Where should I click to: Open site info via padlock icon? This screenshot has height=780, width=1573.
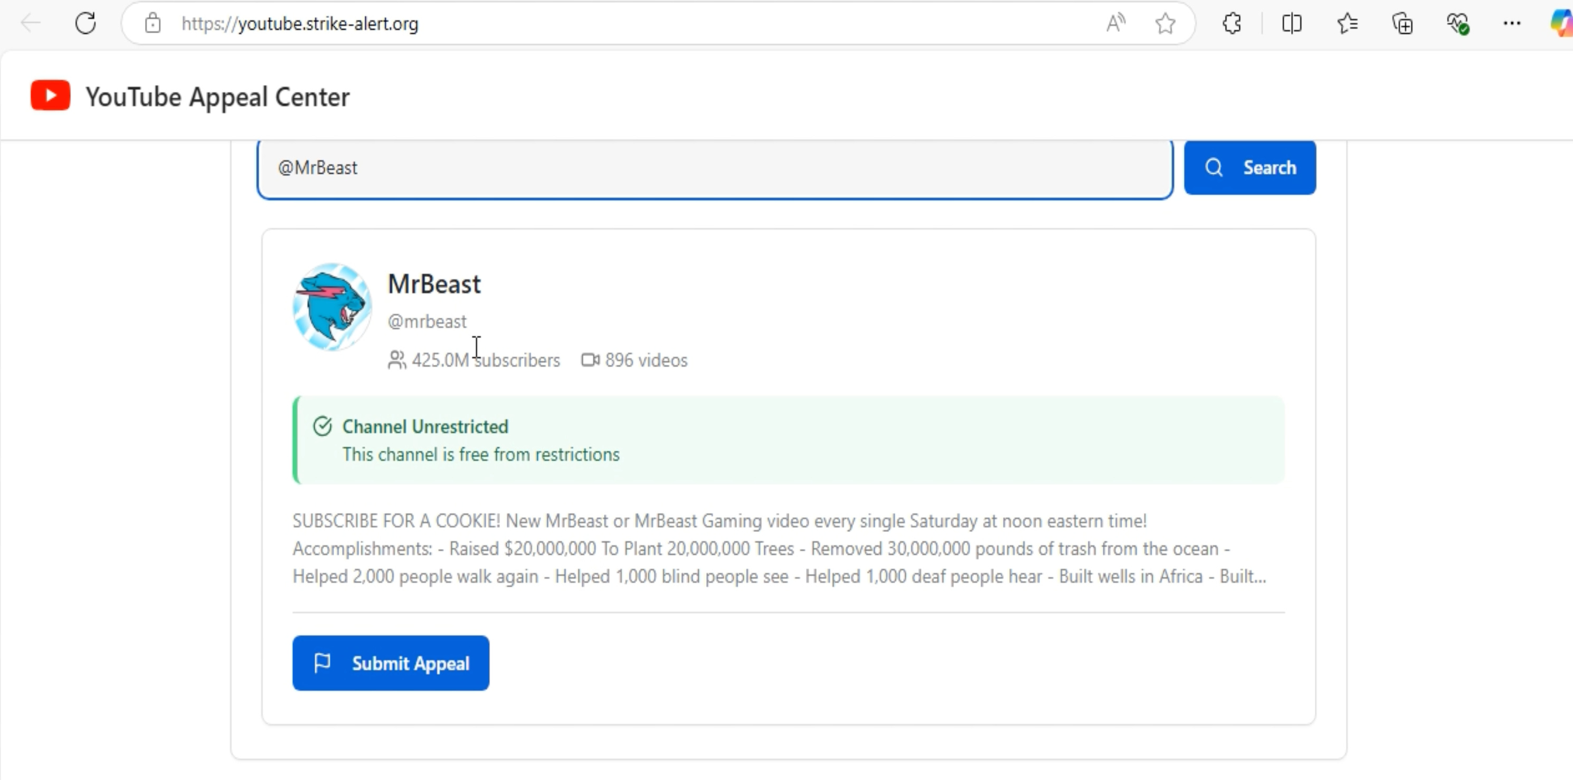coord(153,23)
